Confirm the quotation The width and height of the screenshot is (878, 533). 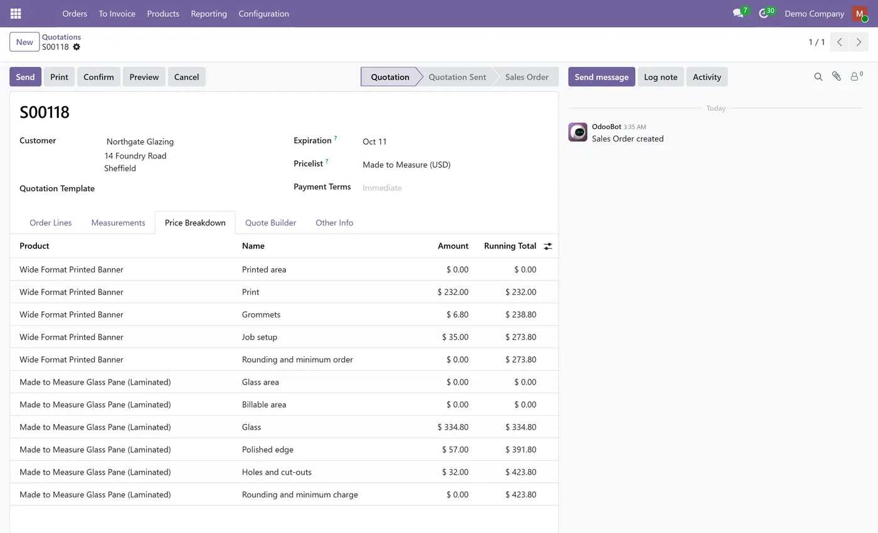[x=98, y=76]
